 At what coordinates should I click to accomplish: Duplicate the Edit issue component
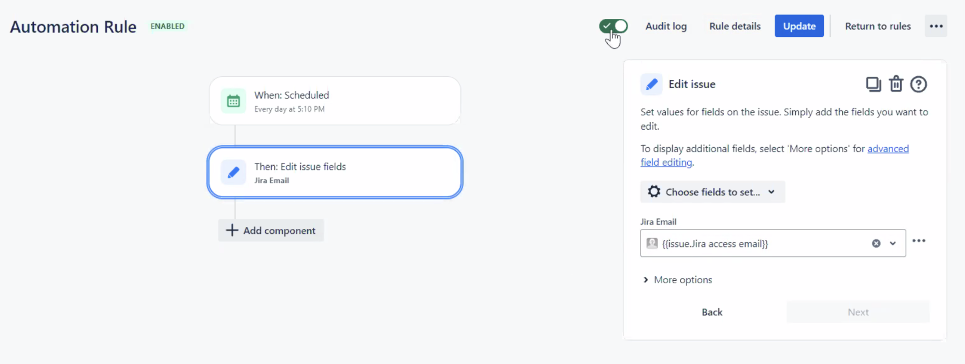pos(873,84)
